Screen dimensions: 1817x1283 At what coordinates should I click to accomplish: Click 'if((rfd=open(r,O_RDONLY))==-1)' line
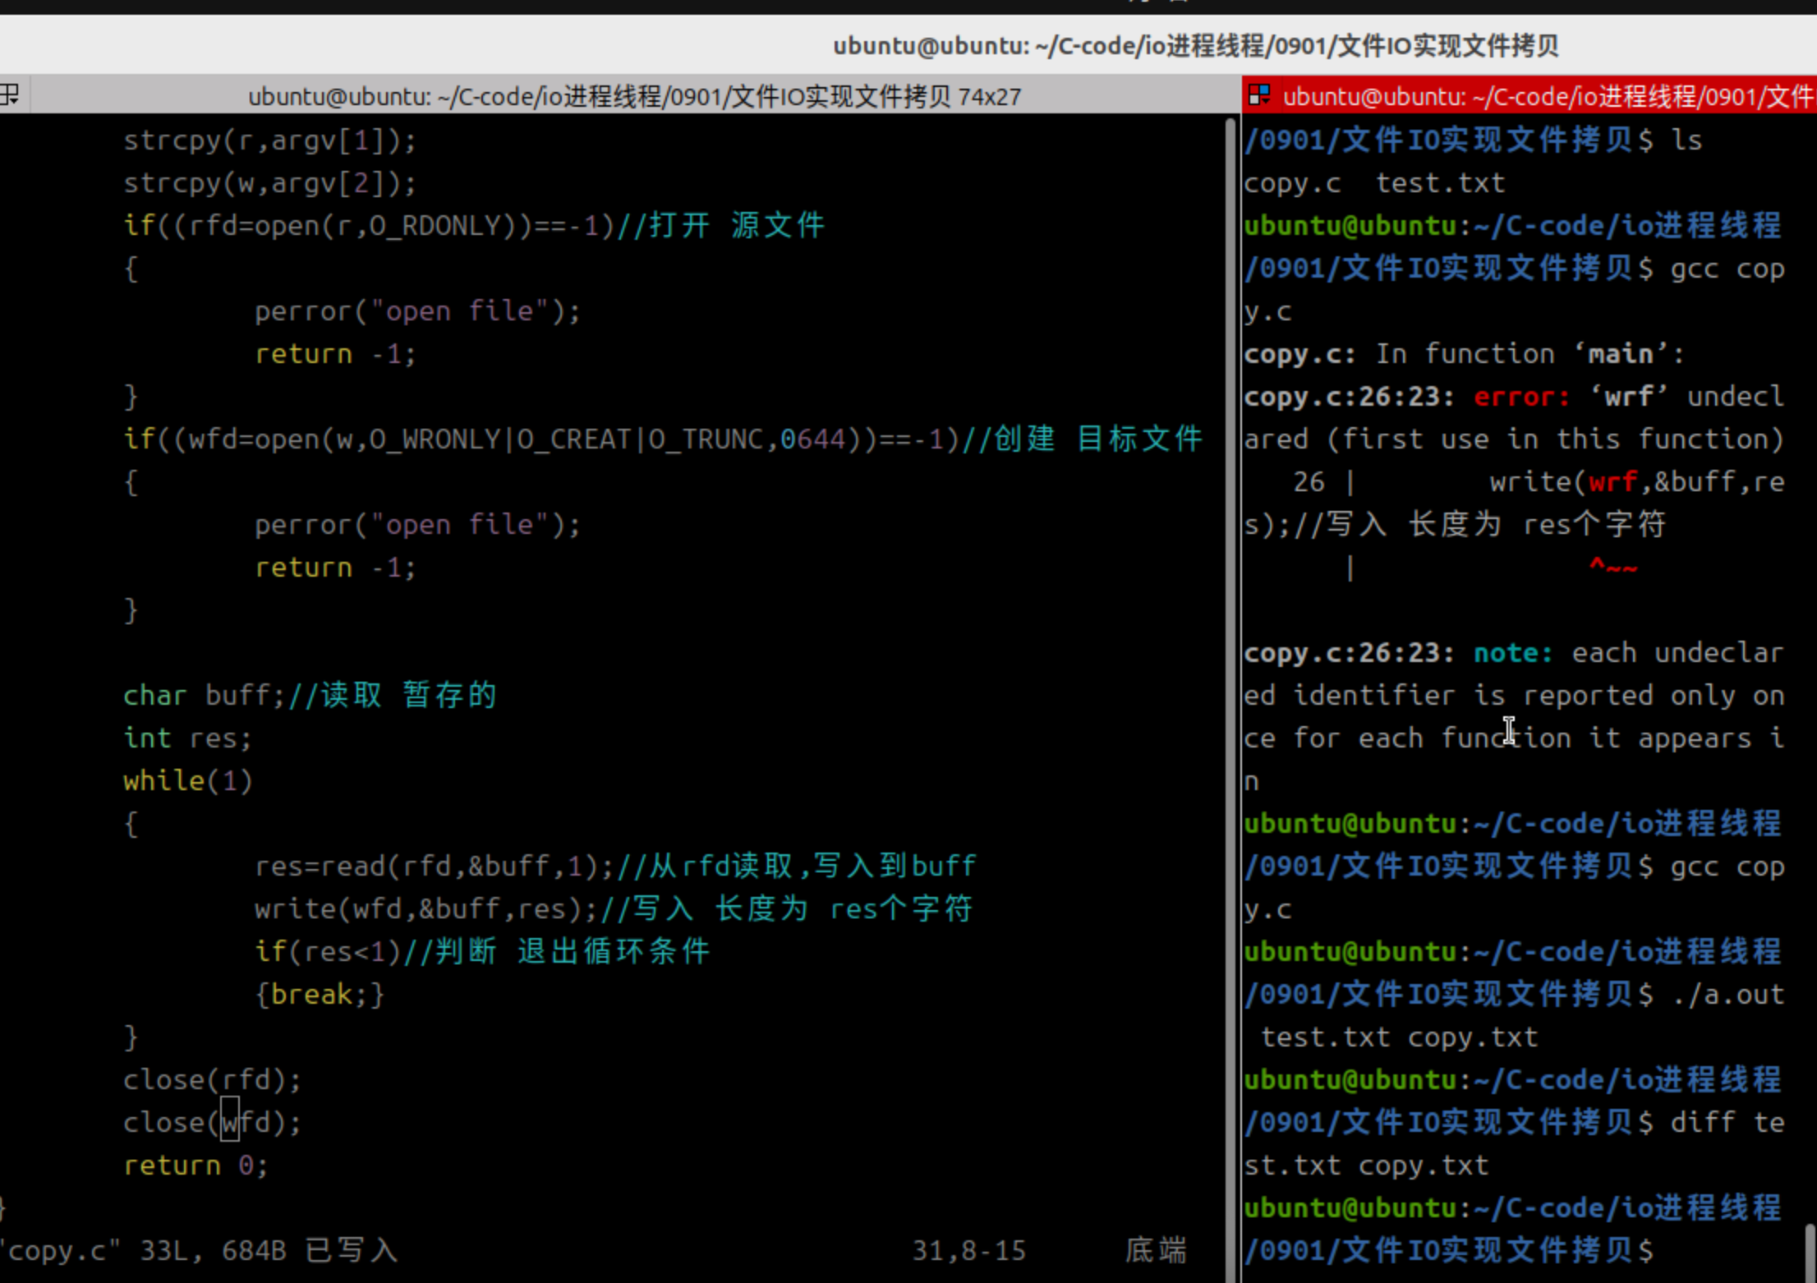point(369,226)
